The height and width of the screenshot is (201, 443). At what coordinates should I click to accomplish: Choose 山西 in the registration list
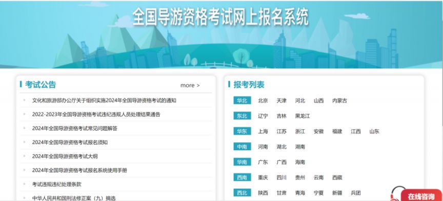coord(319,100)
